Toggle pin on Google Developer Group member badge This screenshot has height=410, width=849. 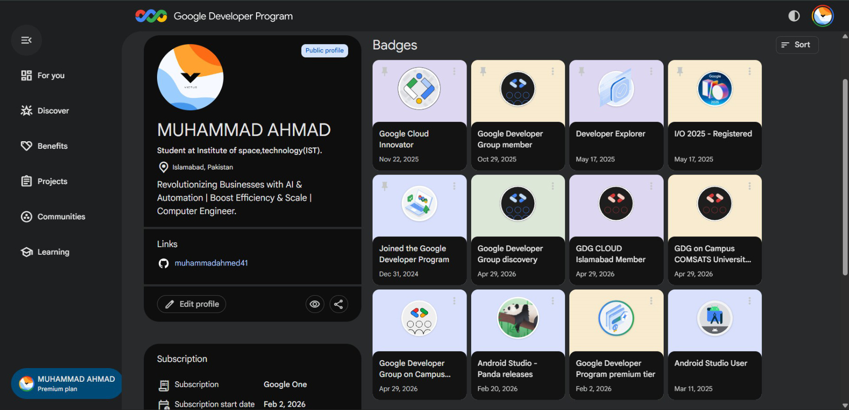click(483, 72)
